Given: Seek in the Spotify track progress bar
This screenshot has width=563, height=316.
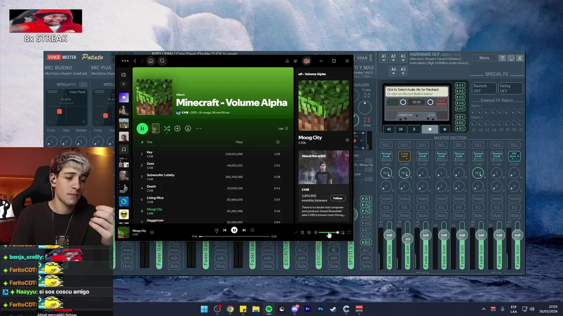Looking at the screenshot, I should (234, 237).
